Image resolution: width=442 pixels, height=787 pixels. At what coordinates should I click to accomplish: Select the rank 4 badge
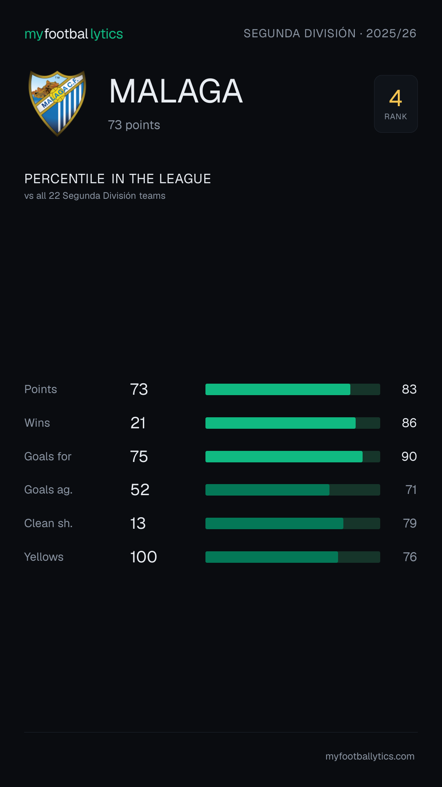tap(396, 104)
